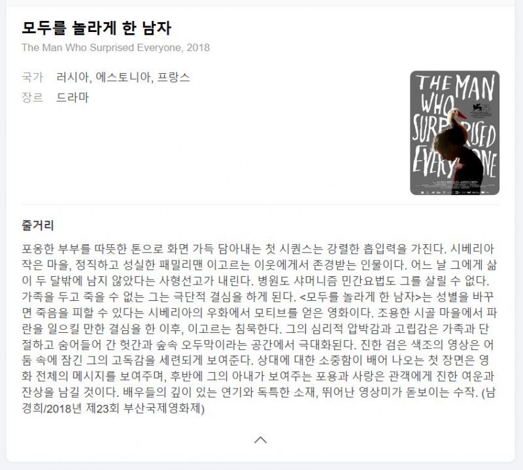Viewport: 523px width, 470px height.
Task: Click the movie title 모두를 놀라게 한 남자
Action: tap(96, 28)
